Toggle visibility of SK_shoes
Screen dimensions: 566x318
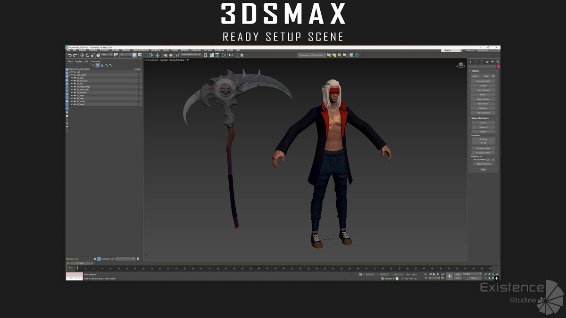72,104
